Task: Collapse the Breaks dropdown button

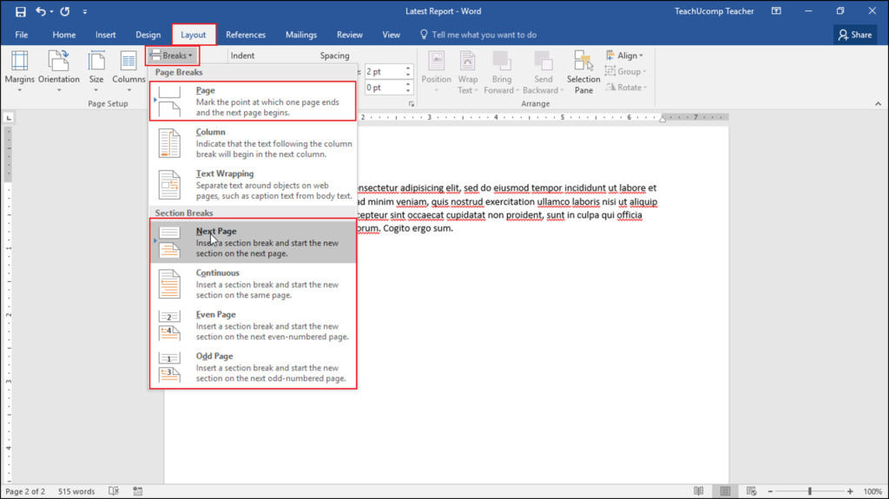Action: (x=172, y=56)
